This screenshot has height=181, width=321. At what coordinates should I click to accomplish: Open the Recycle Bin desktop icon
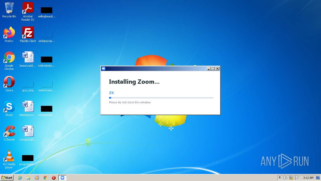click(9, 10)
